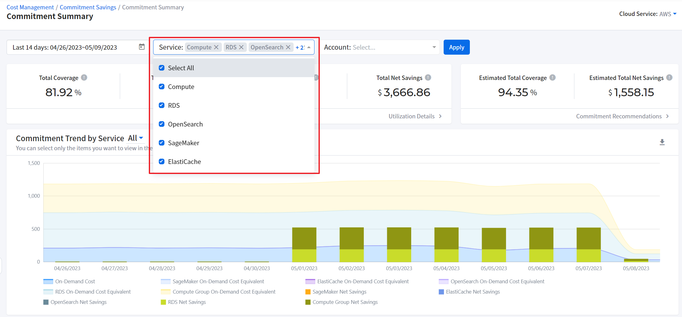Toggle the ElastiCache service checkbox
The width and height of the screenshot is (682, 317).
coord(162,161)
